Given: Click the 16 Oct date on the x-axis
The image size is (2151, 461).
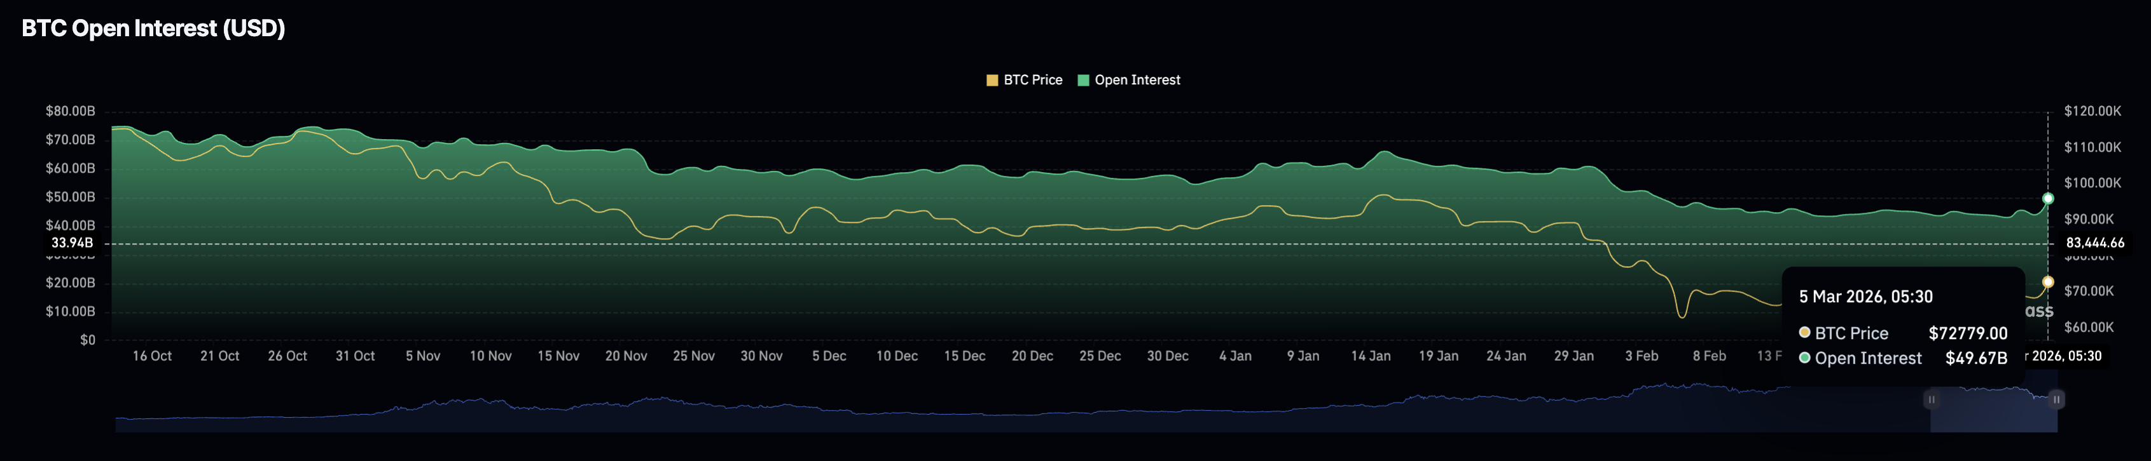Looking at the screenshot, I should tap(152, 356).
